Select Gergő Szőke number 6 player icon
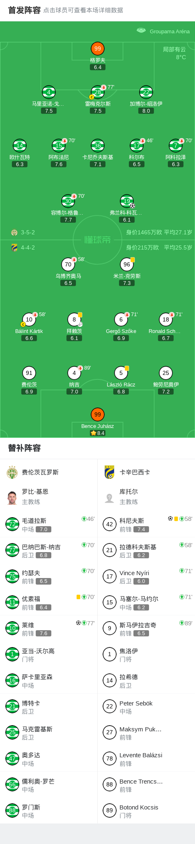Screen dimensions: 195x844 pyautogui.click(x=121, y=319)
